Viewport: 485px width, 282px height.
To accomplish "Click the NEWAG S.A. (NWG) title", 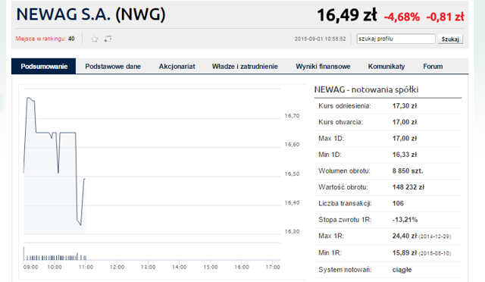I will click(91, 14).
